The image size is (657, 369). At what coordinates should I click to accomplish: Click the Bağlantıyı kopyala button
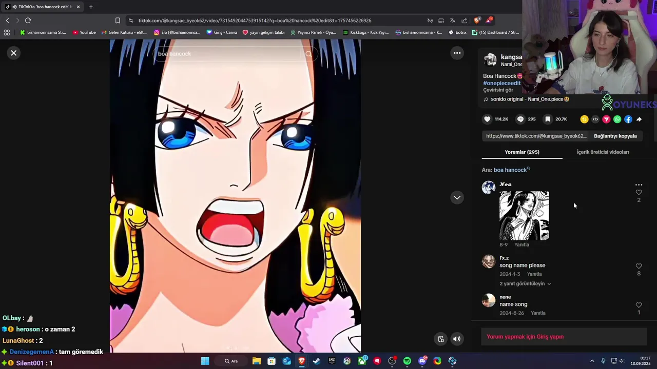point(615,136)
